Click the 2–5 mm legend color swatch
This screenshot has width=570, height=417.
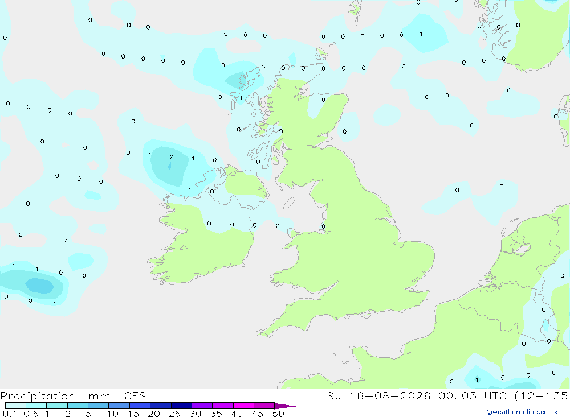[x=78, y=406]
